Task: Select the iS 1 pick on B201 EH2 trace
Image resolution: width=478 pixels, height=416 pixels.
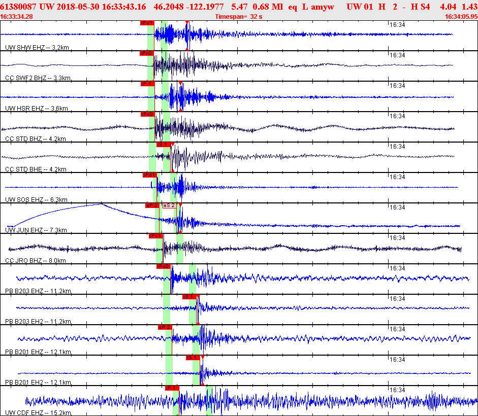Action: pos(193,358)
